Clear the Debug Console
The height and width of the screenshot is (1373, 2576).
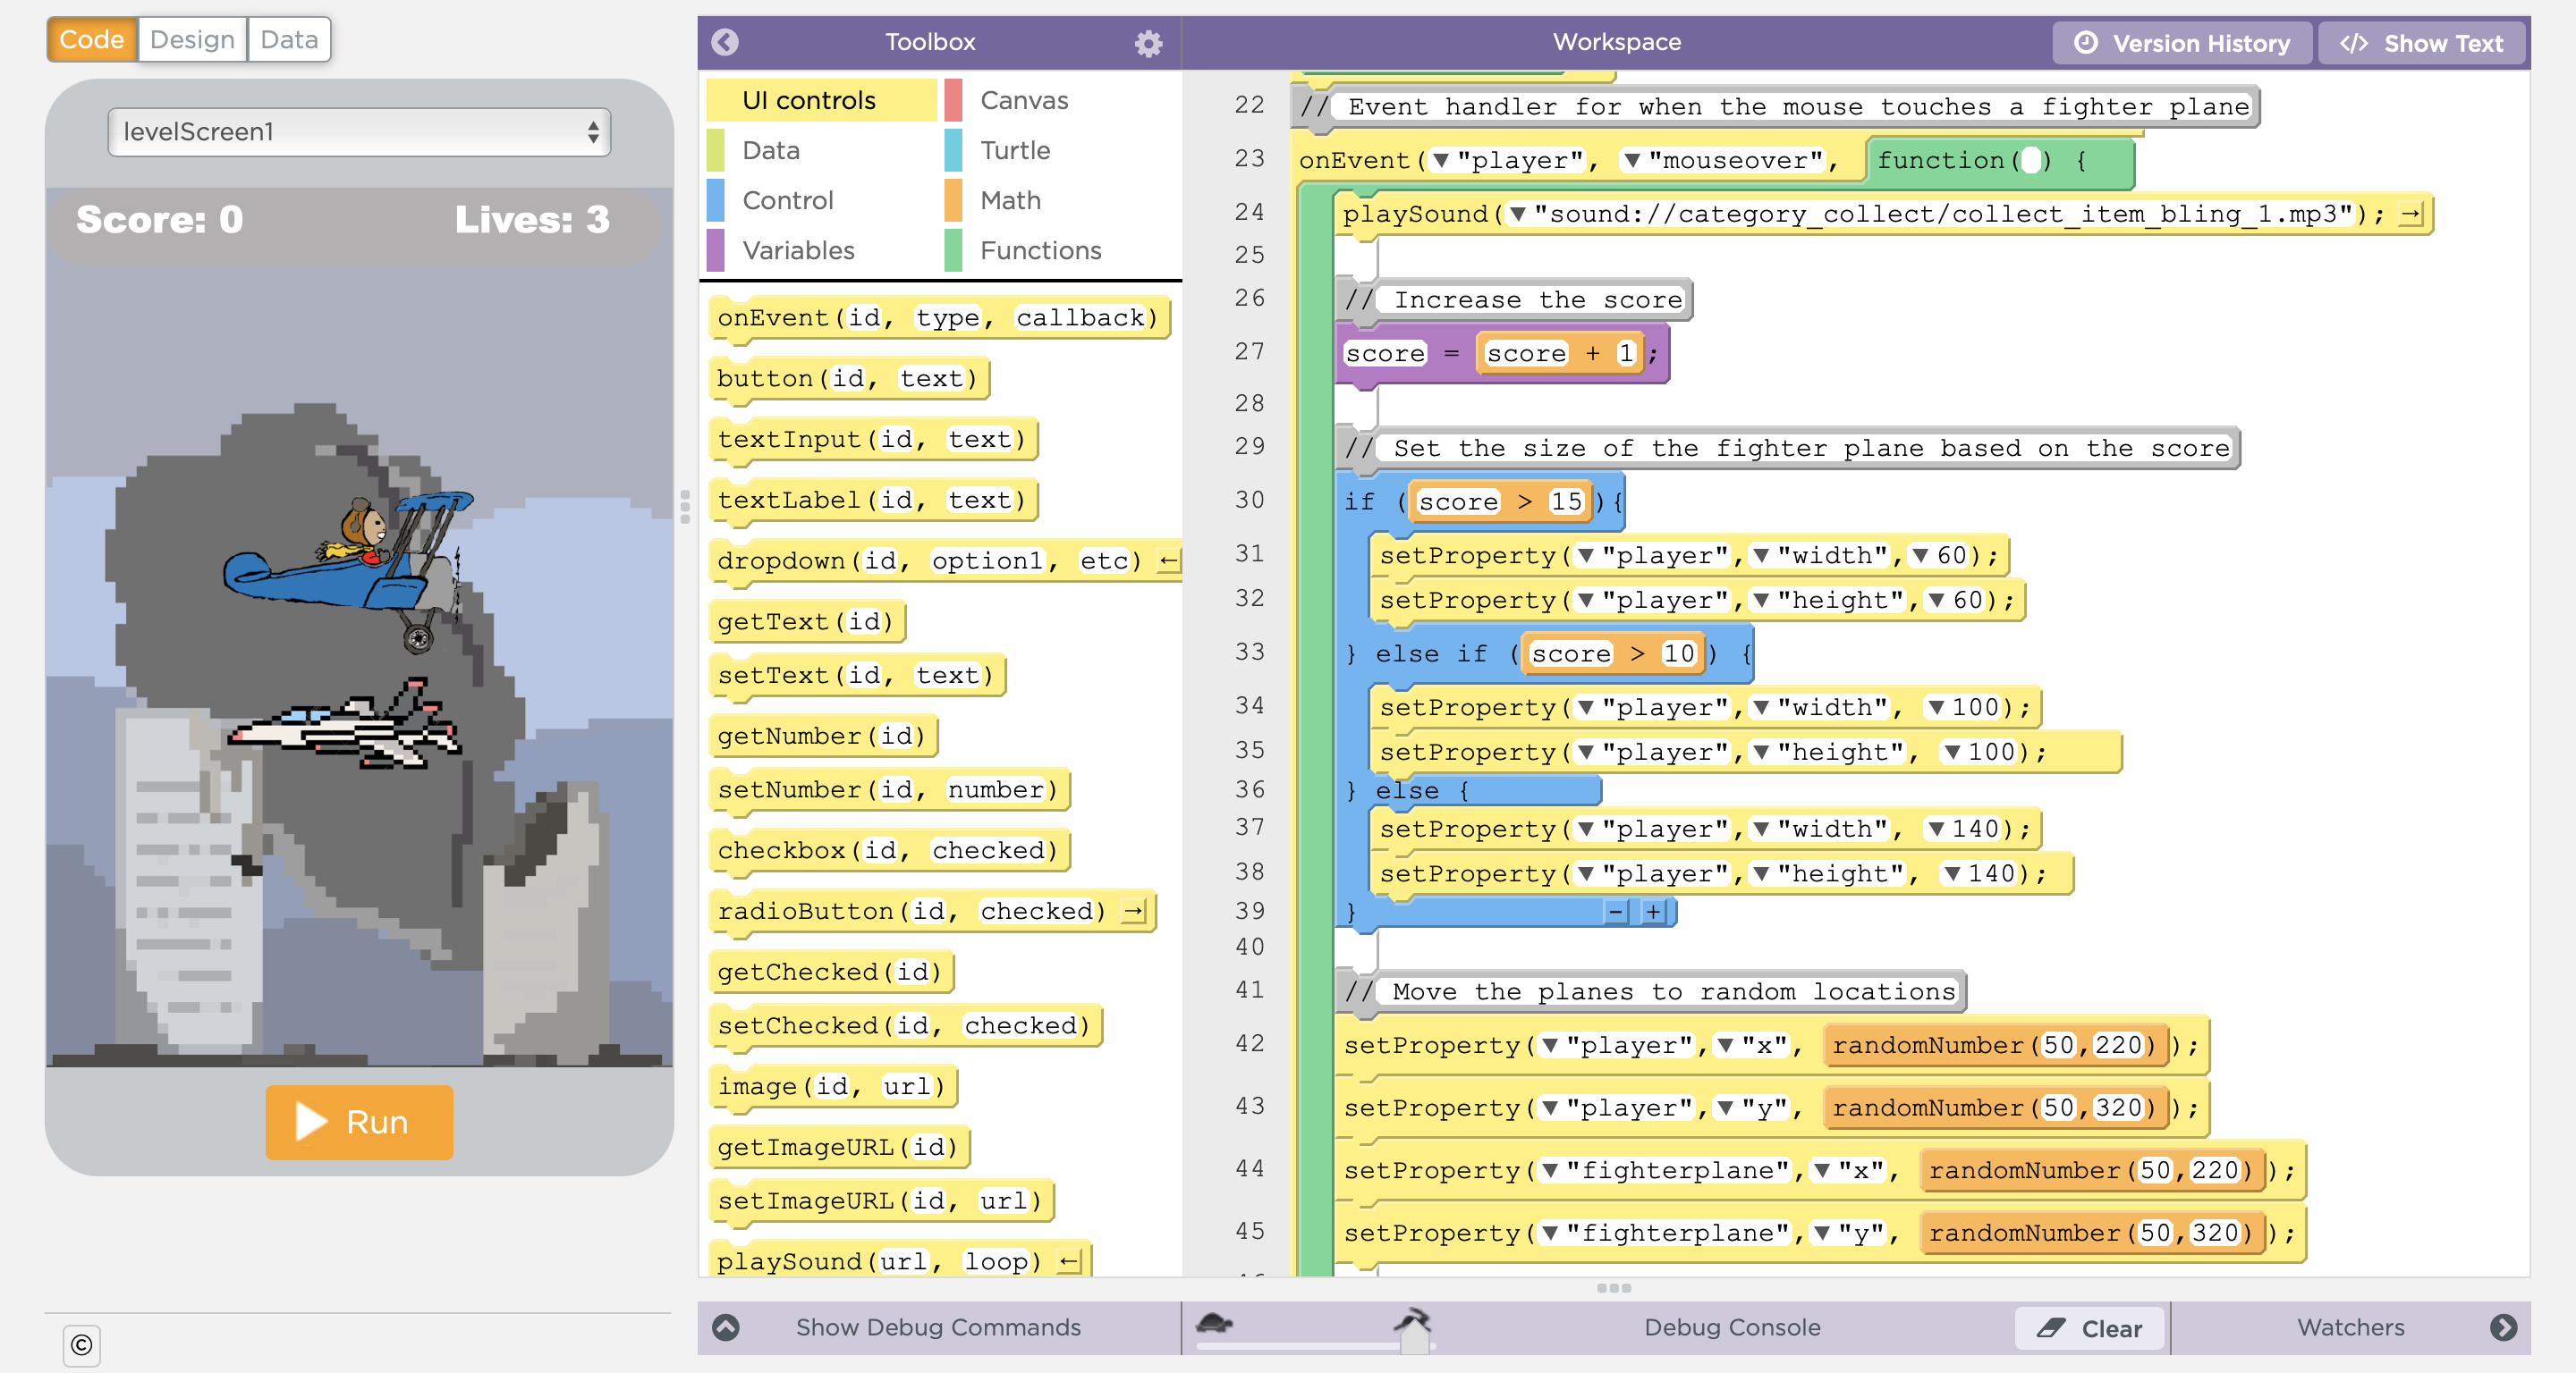[x=2090, y=1328]
